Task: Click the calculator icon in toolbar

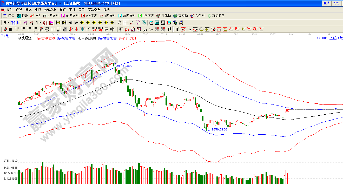Action: pos(157,23)
